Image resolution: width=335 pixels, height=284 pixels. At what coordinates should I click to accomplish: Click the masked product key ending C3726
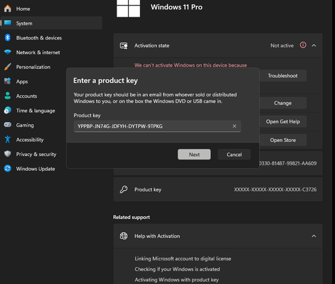pos(275,190)
